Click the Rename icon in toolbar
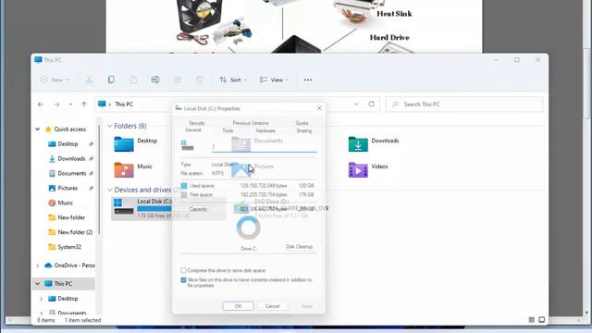 point(155,80)
